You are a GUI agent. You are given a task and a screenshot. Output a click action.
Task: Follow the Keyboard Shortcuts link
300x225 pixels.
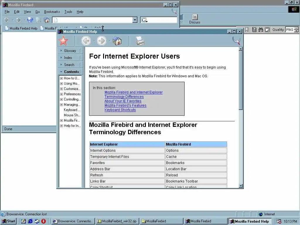(120, 110)
